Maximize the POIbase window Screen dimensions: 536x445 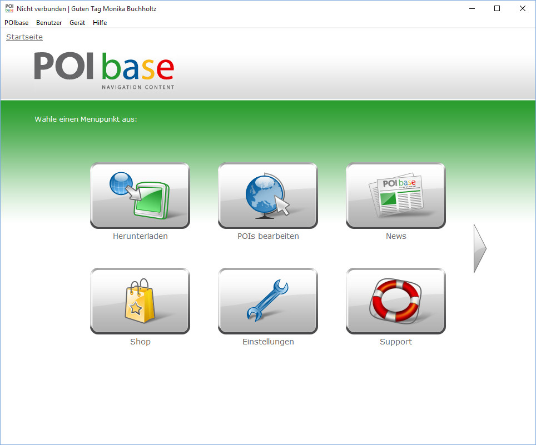pos(497,8)
